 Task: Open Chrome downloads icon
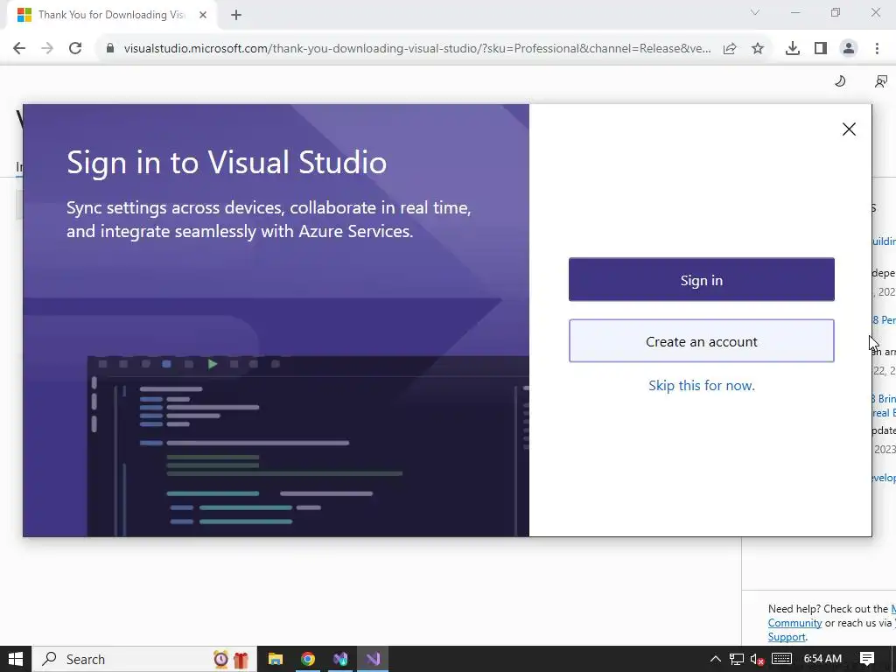(x=792, y=49)
